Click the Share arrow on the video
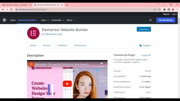 tap(101, 63)
